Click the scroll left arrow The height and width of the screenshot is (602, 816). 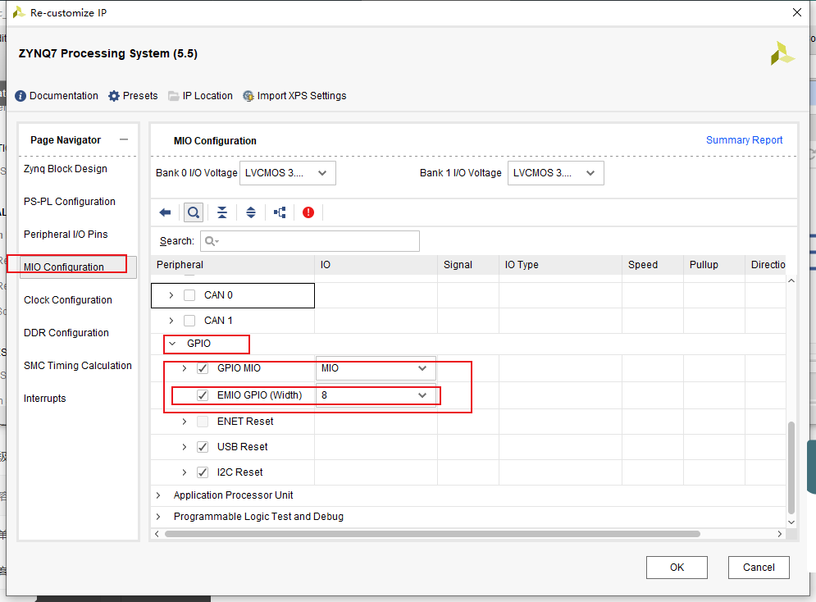[x=157, y=534]
